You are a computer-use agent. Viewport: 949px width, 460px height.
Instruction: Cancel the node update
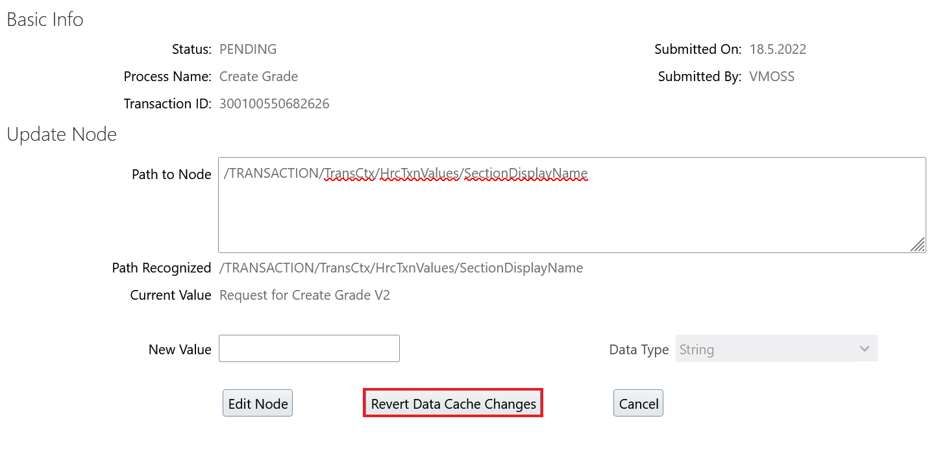point(638,404)
